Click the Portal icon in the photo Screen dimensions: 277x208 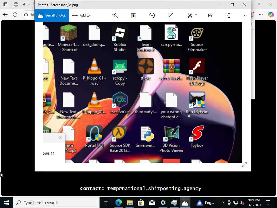[x=94, y=134]
